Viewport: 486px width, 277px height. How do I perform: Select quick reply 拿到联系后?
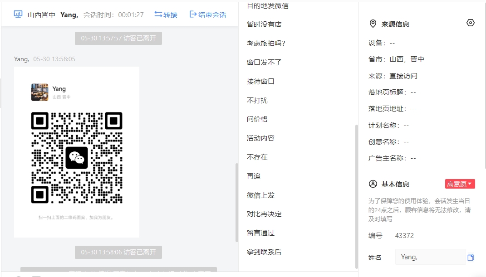click(264, 252)
